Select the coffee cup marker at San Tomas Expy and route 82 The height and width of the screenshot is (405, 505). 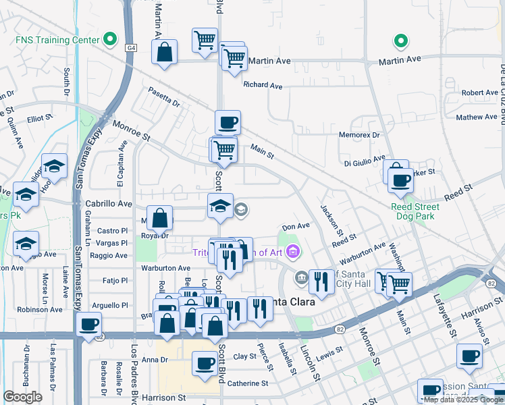pos(89,325)
